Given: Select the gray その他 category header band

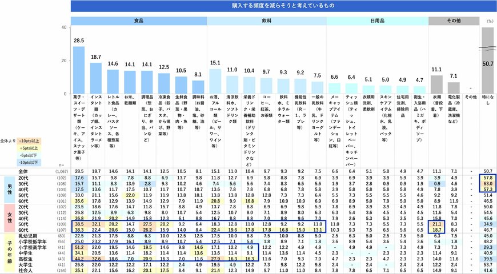Looking at the screenshot, I should coord(454,20).
